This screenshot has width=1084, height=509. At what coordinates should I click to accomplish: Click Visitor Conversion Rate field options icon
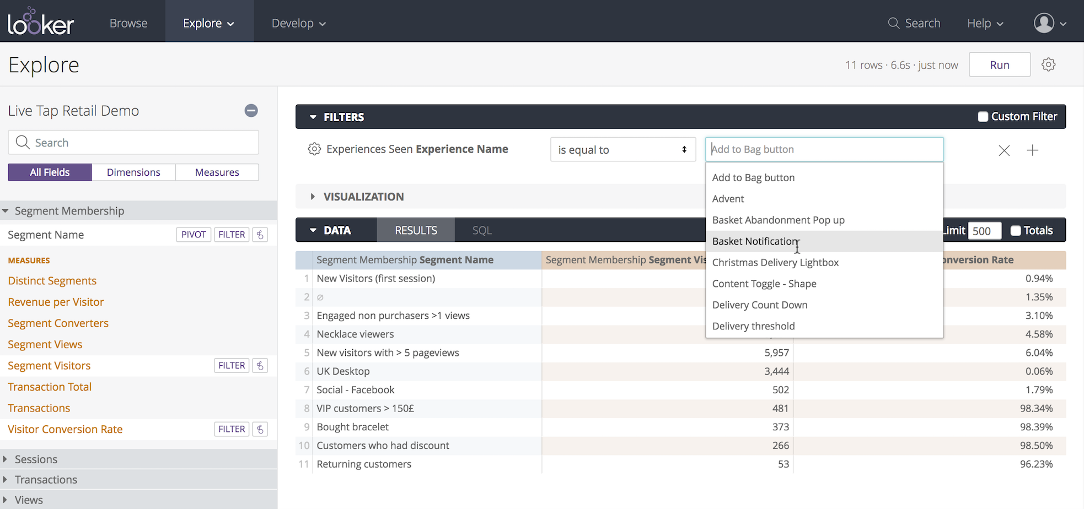[260, 429]
